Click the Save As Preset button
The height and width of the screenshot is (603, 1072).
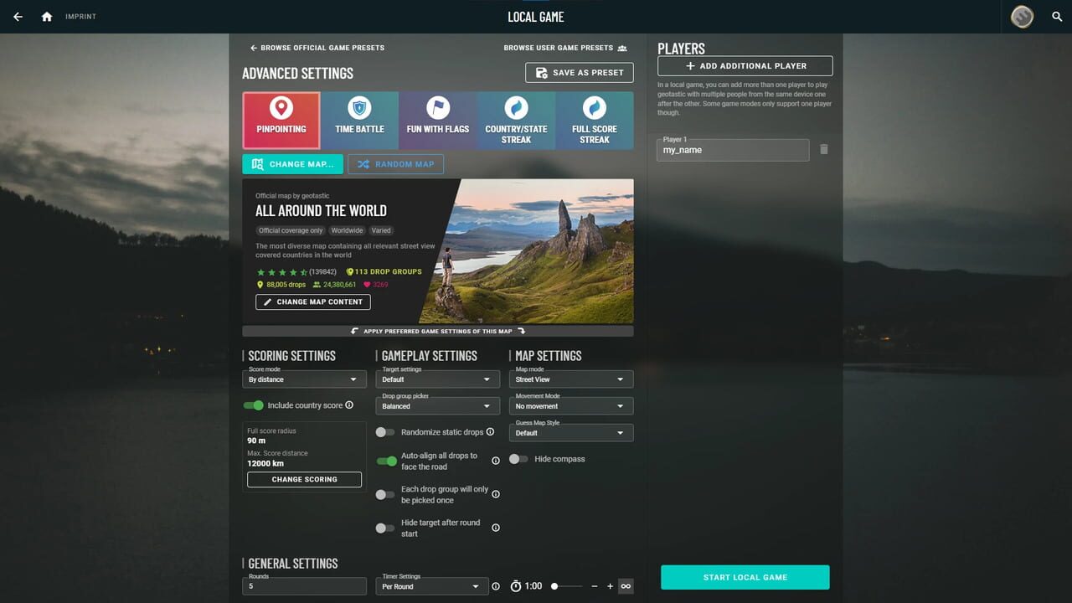tap(579, 73)
